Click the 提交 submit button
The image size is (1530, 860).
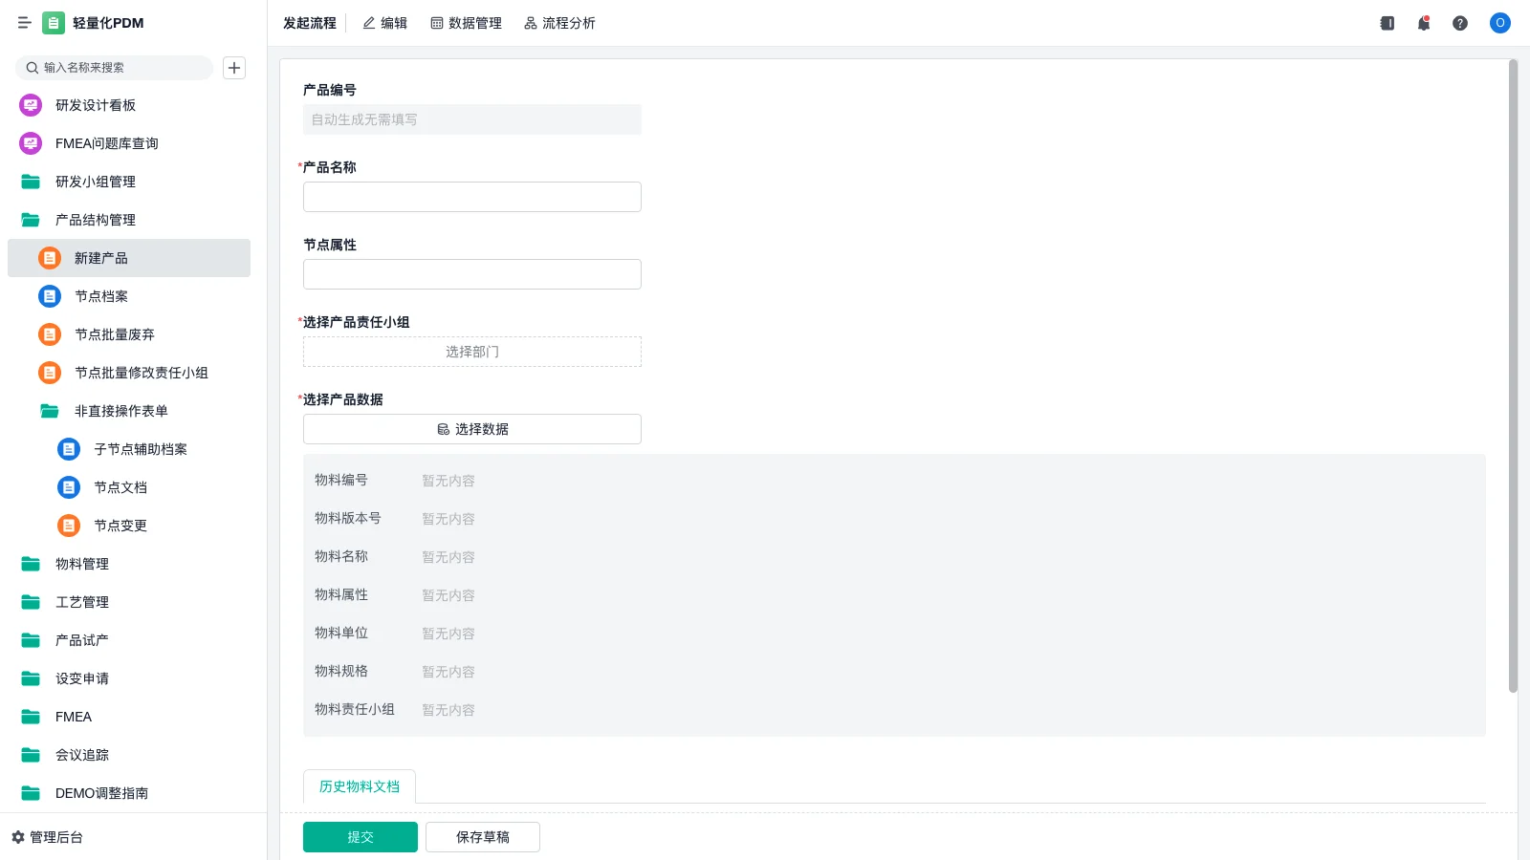(361, 837)
